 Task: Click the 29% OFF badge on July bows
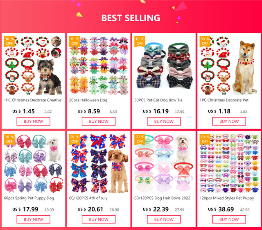point(75,139)
